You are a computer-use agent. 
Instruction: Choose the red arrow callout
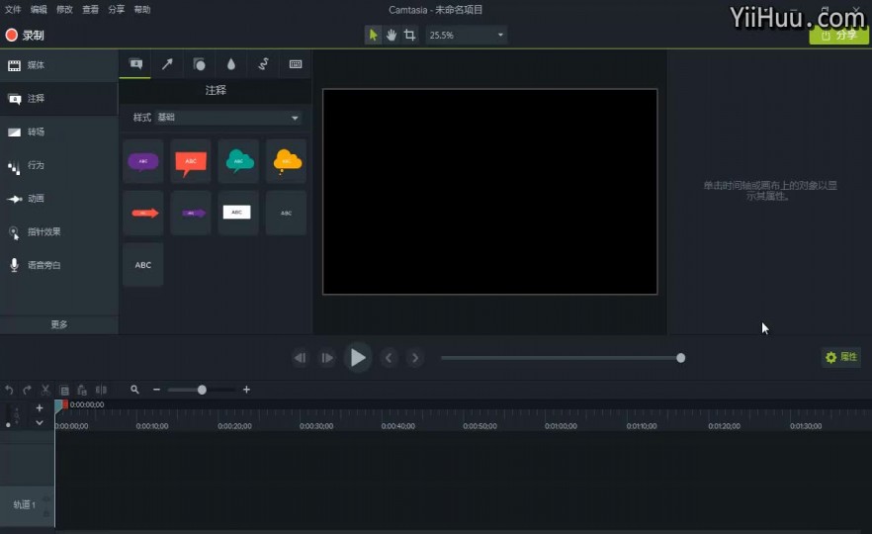pyautogui.click(x=143, y=213)
